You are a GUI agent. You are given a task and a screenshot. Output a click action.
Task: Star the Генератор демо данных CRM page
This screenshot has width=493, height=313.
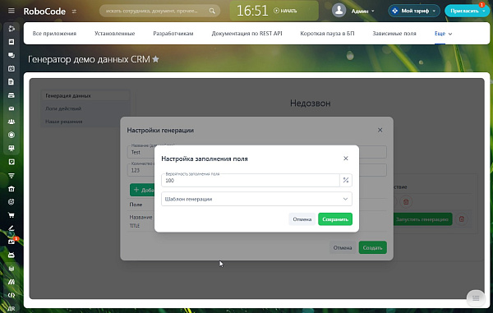click(155, 59)
